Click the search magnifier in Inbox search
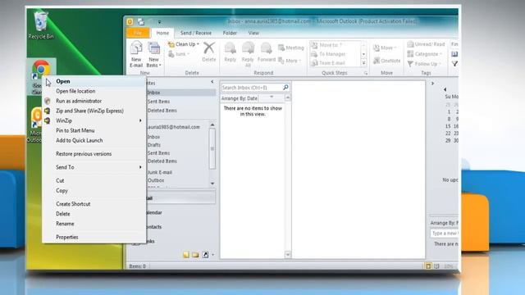The height and width of the screenshot is (295, 525). point(285,88)
